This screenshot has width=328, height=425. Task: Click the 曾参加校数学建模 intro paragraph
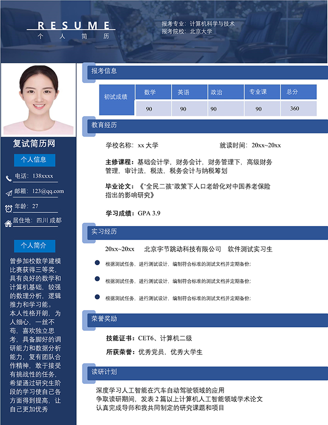[35, 335]
